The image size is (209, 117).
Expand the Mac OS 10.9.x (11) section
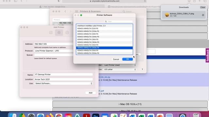pyautogui.click(x=130, y=104)
